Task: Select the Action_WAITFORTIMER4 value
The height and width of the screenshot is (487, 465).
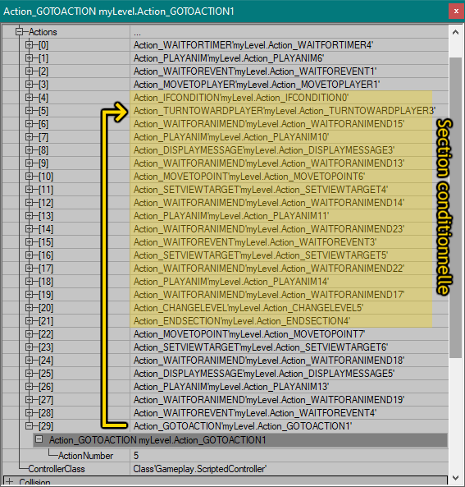Action: 253,45
